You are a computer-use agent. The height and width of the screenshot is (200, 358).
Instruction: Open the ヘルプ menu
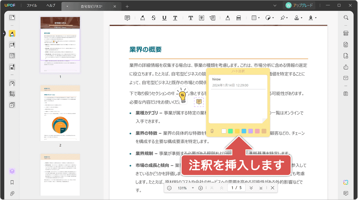pyautogui.click(x=51, y=6)
